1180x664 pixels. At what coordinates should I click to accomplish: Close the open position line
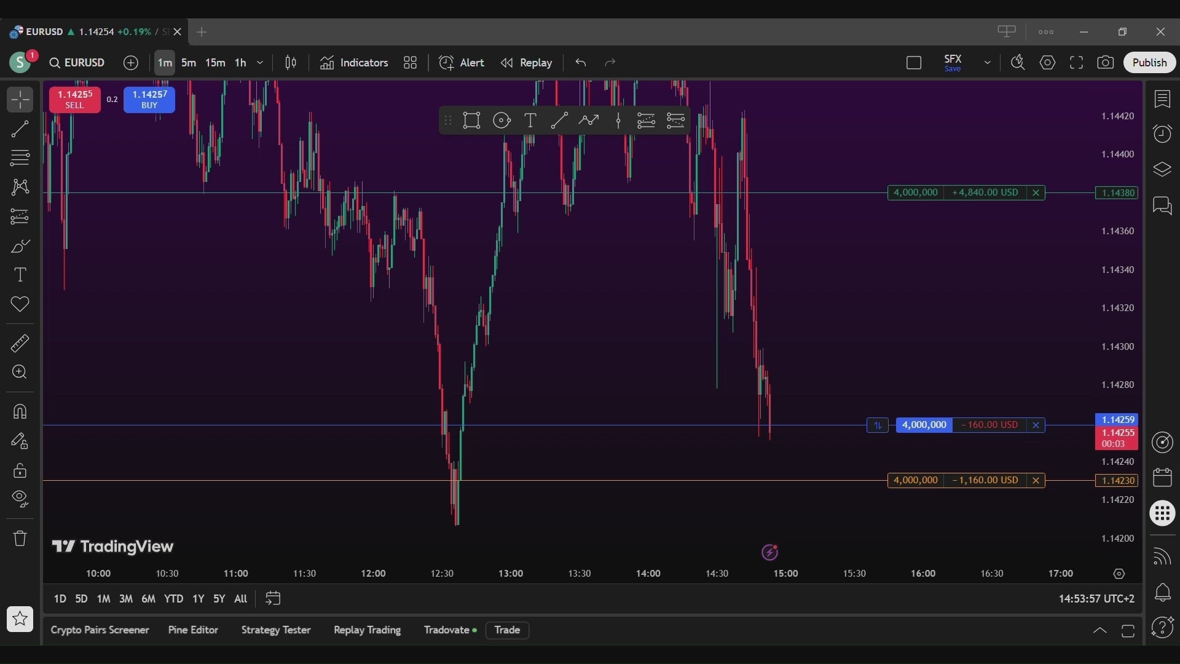[x=1036, y=425]
